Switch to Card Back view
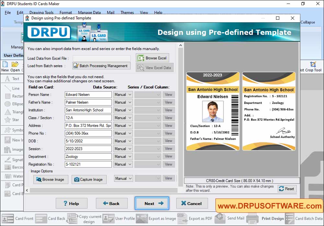Image resolution: width=324 pixels, height=226 pixels. click(50, 219)
